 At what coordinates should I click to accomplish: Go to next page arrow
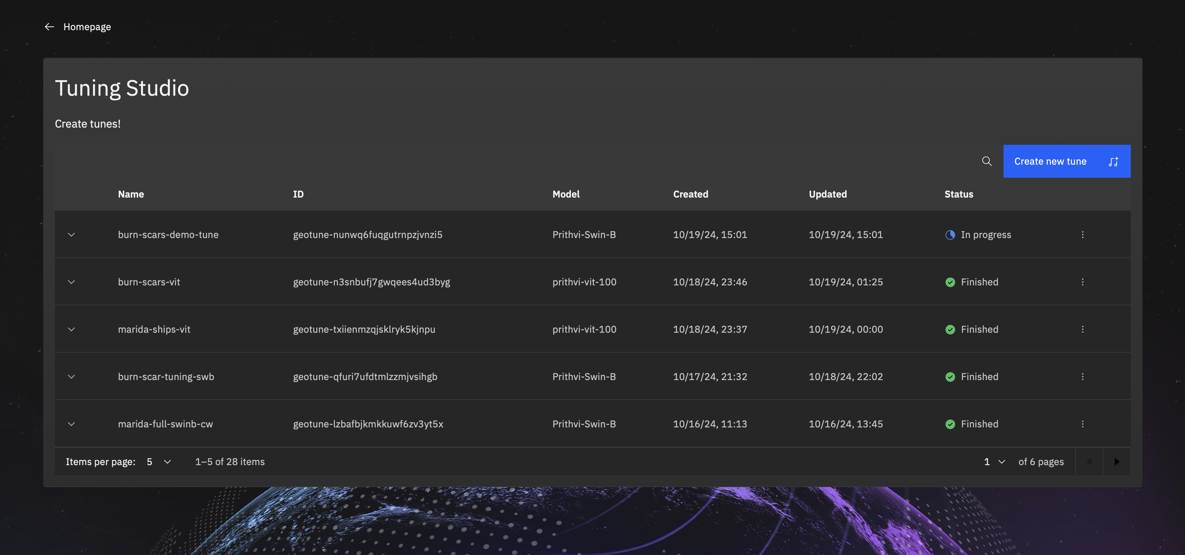pyautogui.click(x=1116, y=462)
